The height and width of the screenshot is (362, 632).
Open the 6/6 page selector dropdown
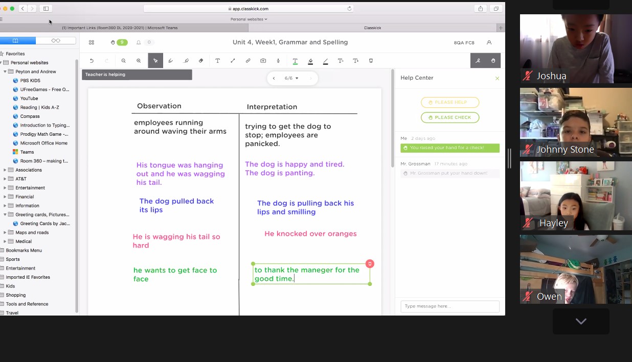pos(291,78)
